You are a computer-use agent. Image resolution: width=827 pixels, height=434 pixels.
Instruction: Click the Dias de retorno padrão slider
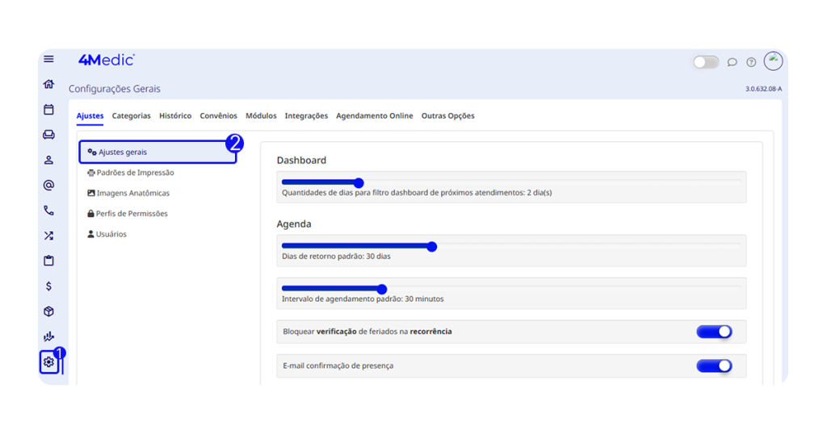(432, 247)
